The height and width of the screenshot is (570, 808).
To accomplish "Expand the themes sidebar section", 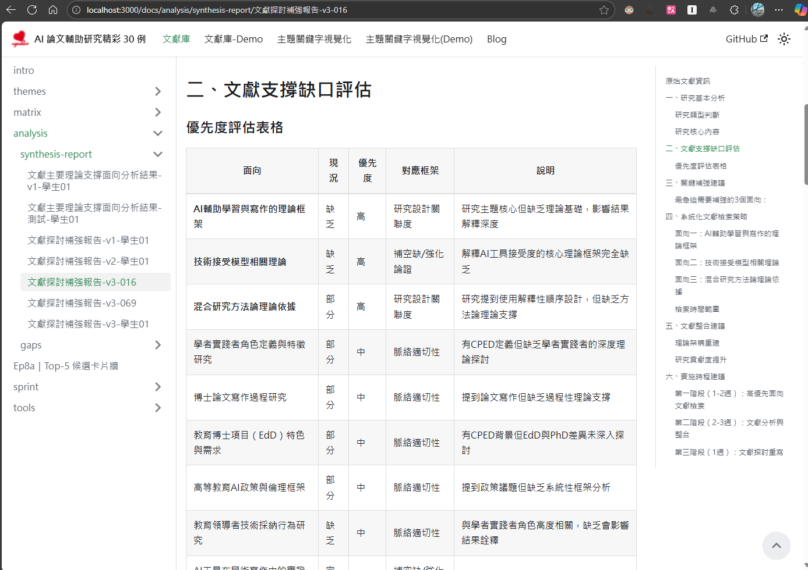I will [157, 91].
